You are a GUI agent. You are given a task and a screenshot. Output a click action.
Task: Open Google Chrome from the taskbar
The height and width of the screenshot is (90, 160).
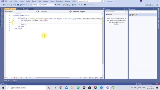click(61, 88)
